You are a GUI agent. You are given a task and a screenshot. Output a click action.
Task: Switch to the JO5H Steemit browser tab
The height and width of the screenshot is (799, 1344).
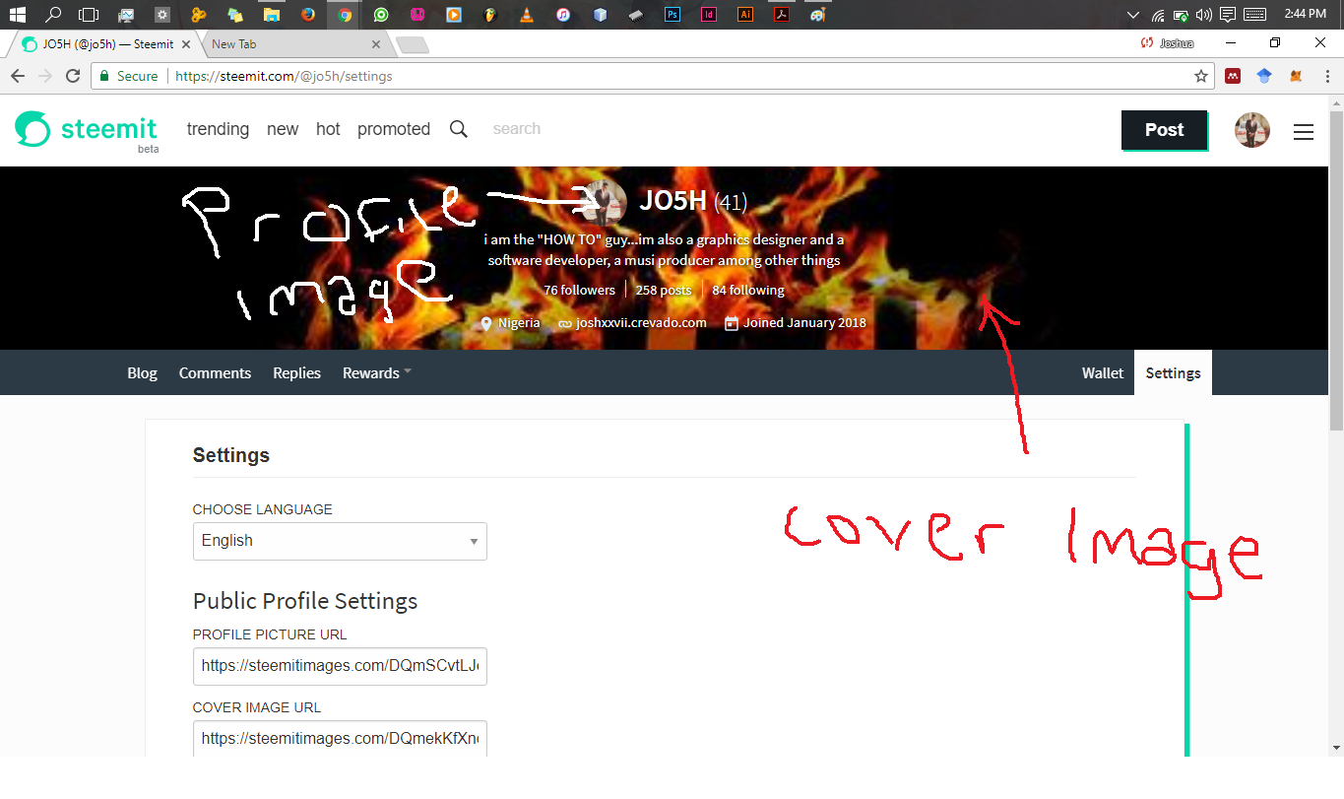click(x=106, y=44)
